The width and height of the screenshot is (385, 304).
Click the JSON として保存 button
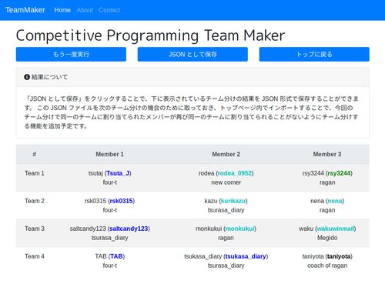[192, 54]
